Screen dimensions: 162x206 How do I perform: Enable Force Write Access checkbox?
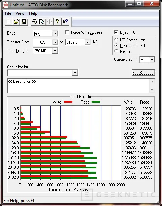pos(67,32)
